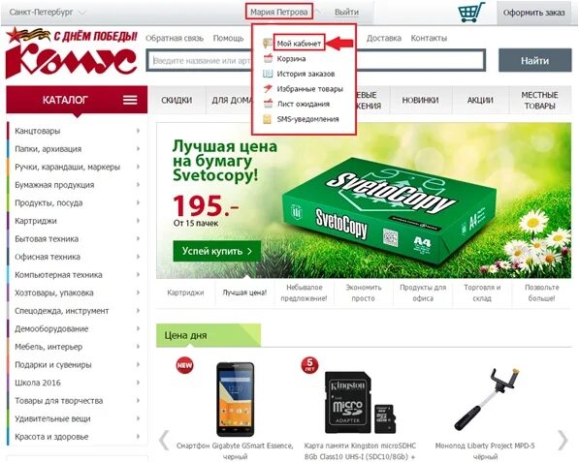This screenshot has width=579, height=462.
Task: Select Мой кабинет menu item
Action: [x=299, y=44]
